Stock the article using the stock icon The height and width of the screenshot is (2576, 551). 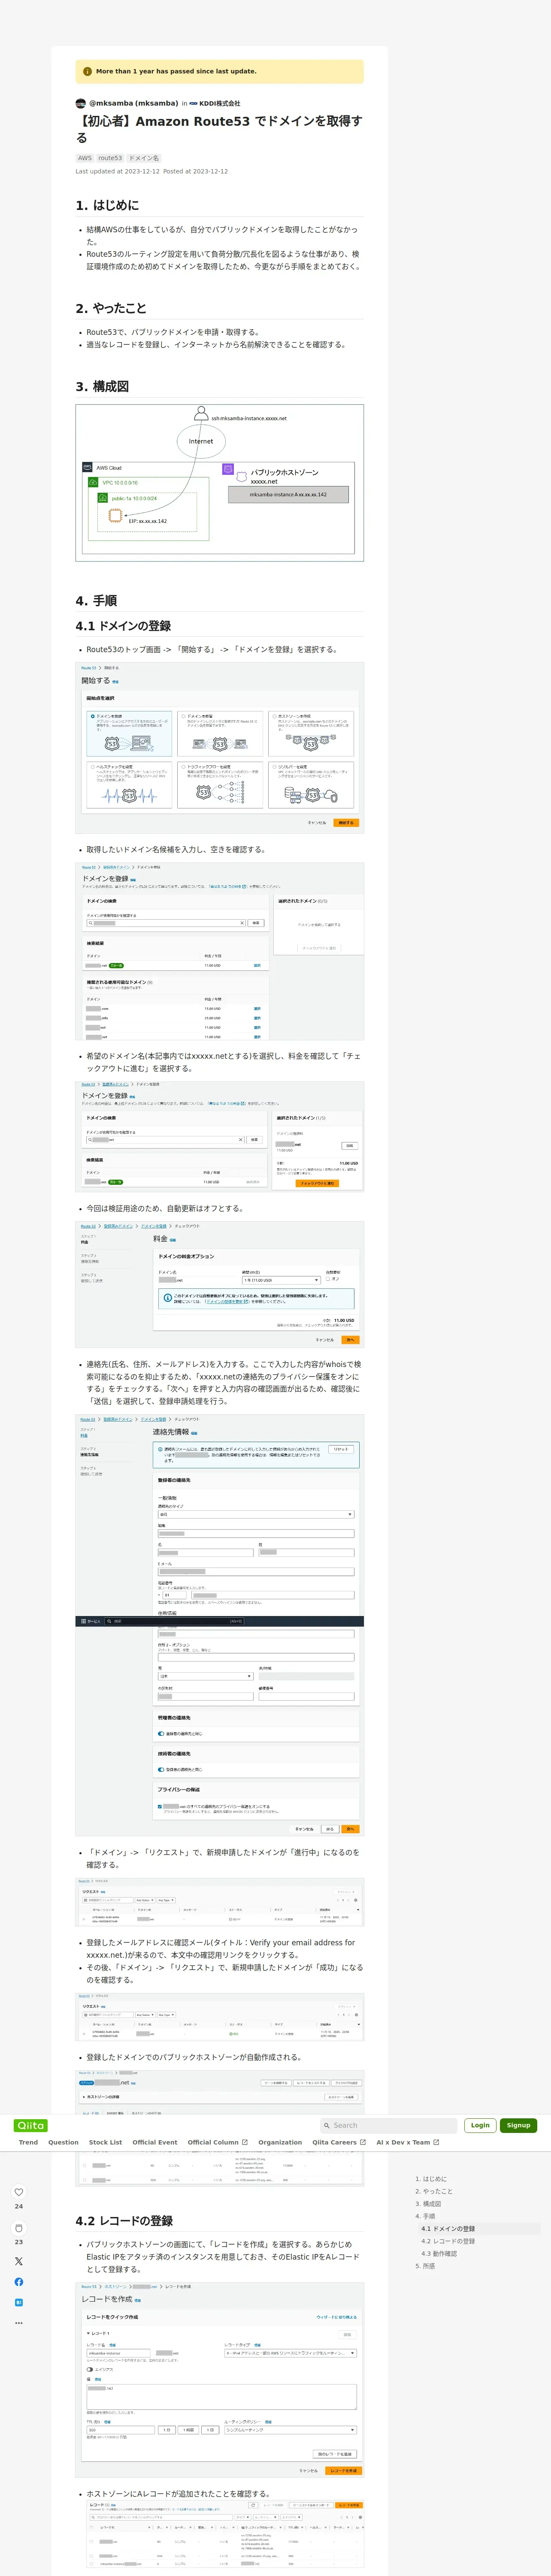[19, 2228]
